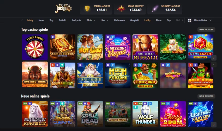The height and width of the screenshot is (131, 222).
Task: Open the Big Wild Buffalo game thumbnail
Action: point(145,47)
